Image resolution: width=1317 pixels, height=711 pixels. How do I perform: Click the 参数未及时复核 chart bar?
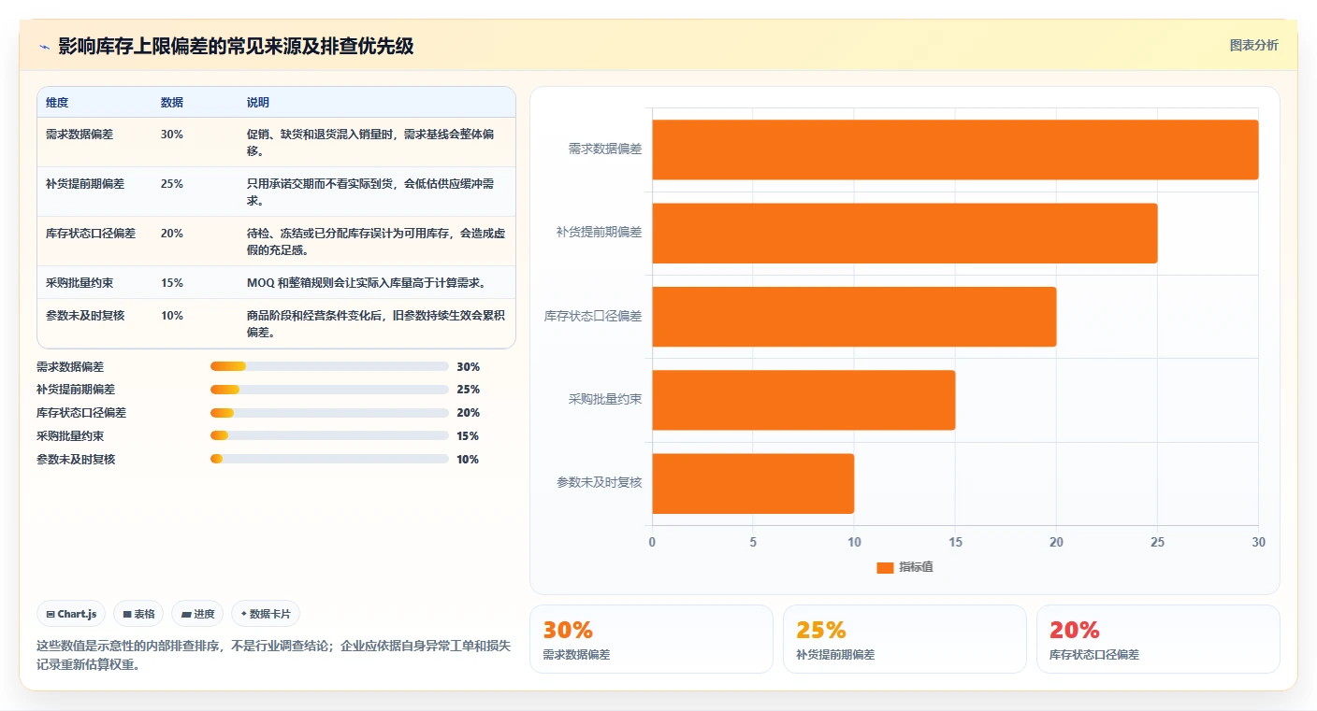point(753,483)
